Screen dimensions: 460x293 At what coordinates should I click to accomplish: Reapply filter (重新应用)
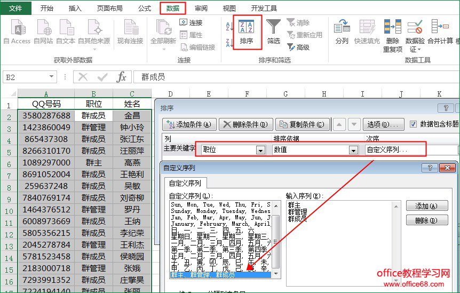click(x=305, y=35)
